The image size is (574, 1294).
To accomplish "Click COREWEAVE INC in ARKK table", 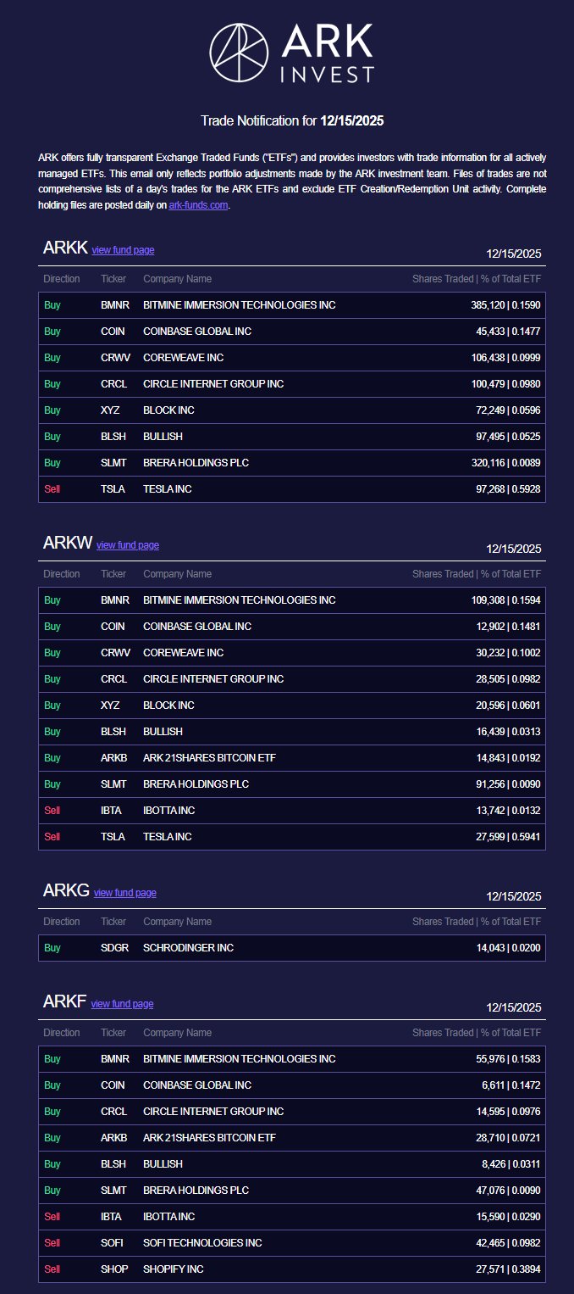I will [184, 358].
